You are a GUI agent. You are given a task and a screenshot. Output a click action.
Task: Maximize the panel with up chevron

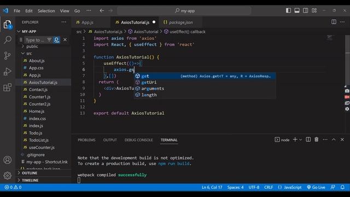334,140
